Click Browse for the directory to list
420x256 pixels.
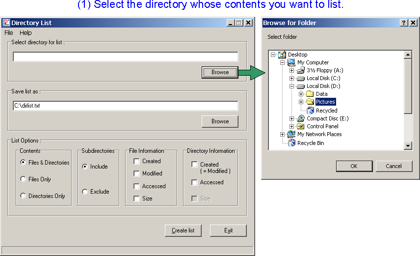point(220,72)
